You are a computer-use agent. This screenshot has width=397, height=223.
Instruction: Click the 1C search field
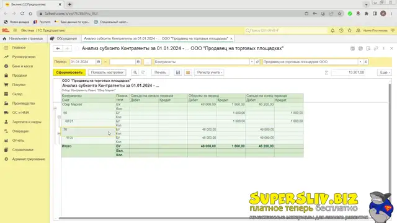pos(286,30)
